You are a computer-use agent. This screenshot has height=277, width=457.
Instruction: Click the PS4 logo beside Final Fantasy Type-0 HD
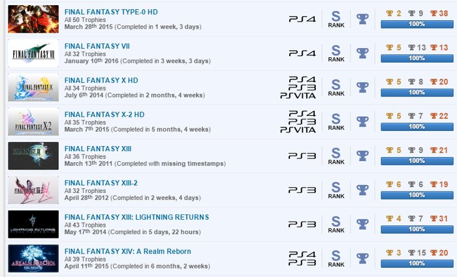[302, 19]
